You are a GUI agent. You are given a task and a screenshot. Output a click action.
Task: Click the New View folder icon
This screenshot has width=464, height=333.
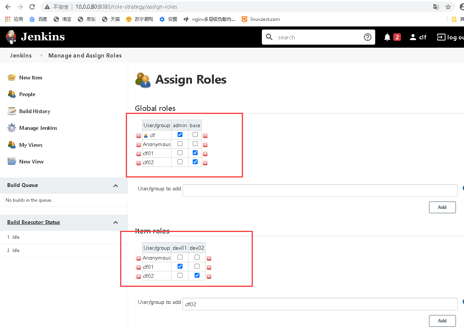(12, 162)
